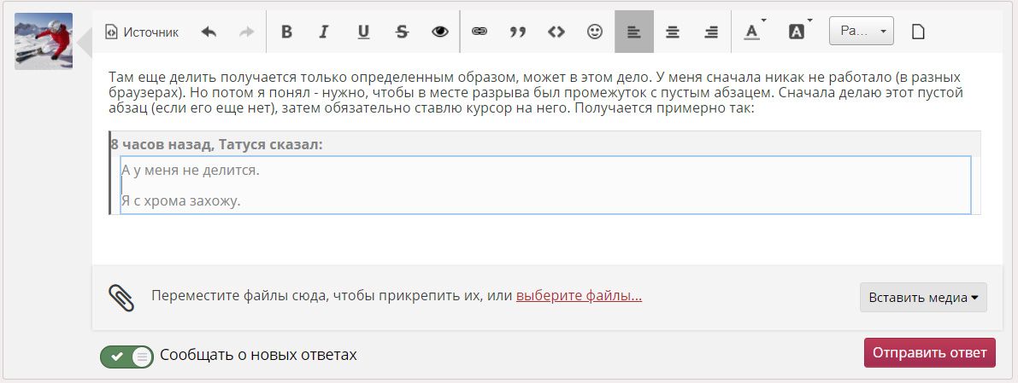Click the выберите файлы link

(579, 296)
